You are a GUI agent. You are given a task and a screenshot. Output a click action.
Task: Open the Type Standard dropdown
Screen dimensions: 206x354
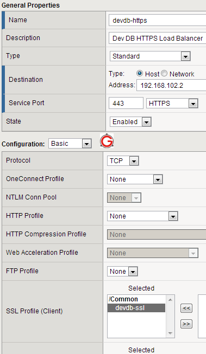coord(150,56)
